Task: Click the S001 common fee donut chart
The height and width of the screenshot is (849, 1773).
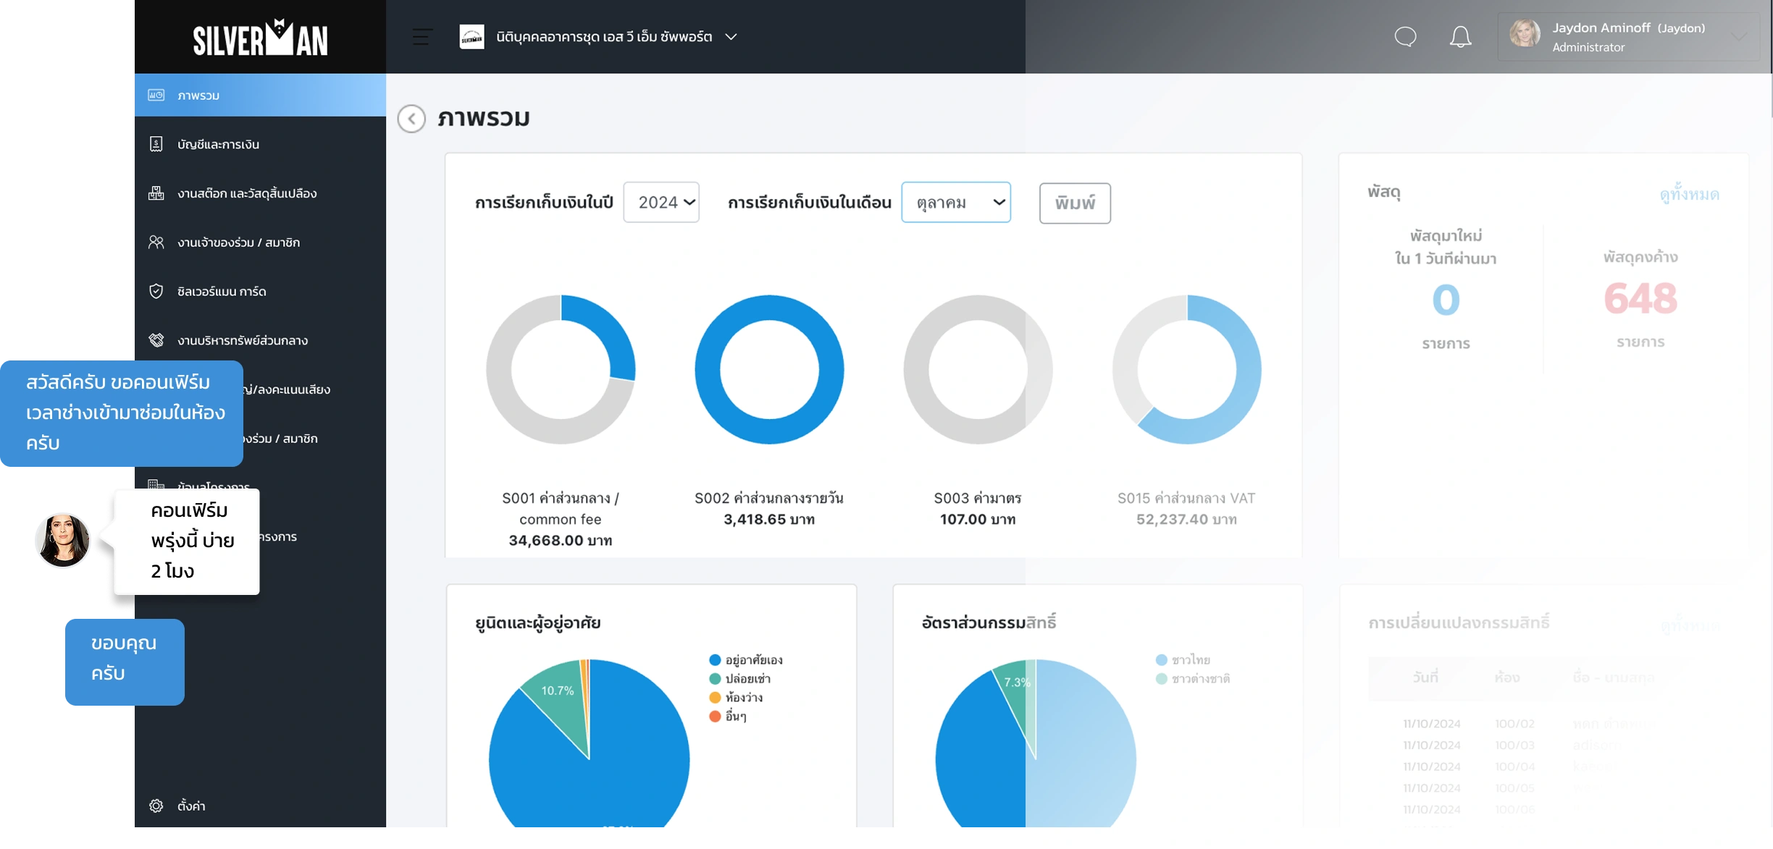Action: click(x=561, y=369)
